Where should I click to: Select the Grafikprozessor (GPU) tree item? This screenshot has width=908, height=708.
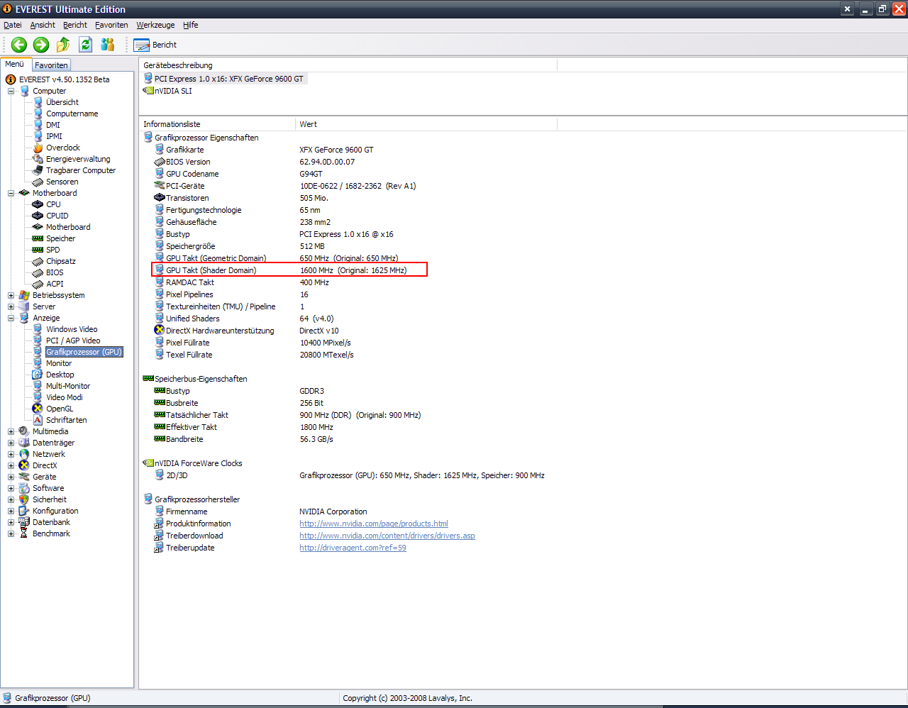[x=84, y=352]
